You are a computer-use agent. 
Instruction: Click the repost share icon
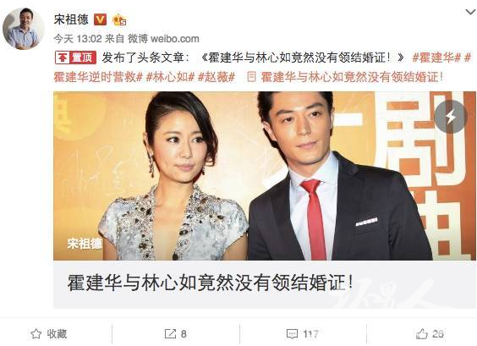pyautogui.click(x=170, y=334)
